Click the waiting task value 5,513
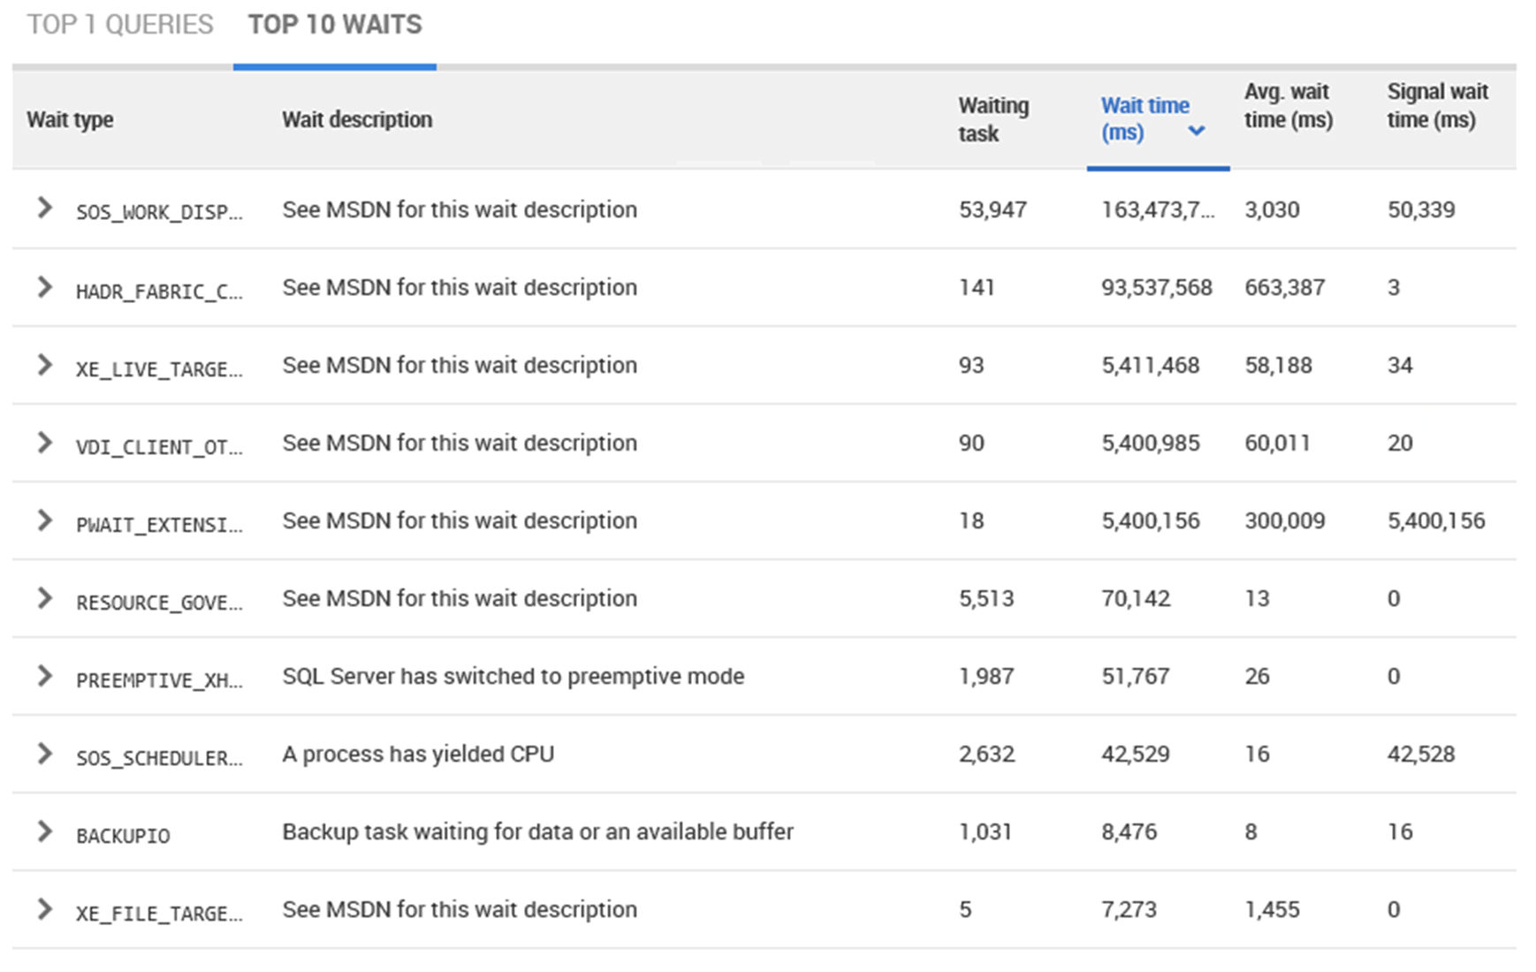The height and width of the screenshot is (972, 1536). pos(986,598)
